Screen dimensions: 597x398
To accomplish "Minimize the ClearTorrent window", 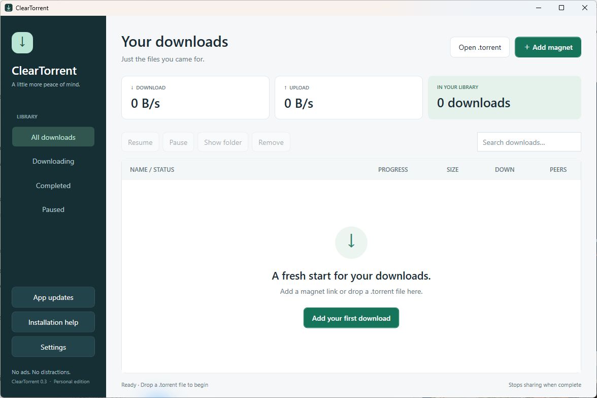I will [538, 8].
